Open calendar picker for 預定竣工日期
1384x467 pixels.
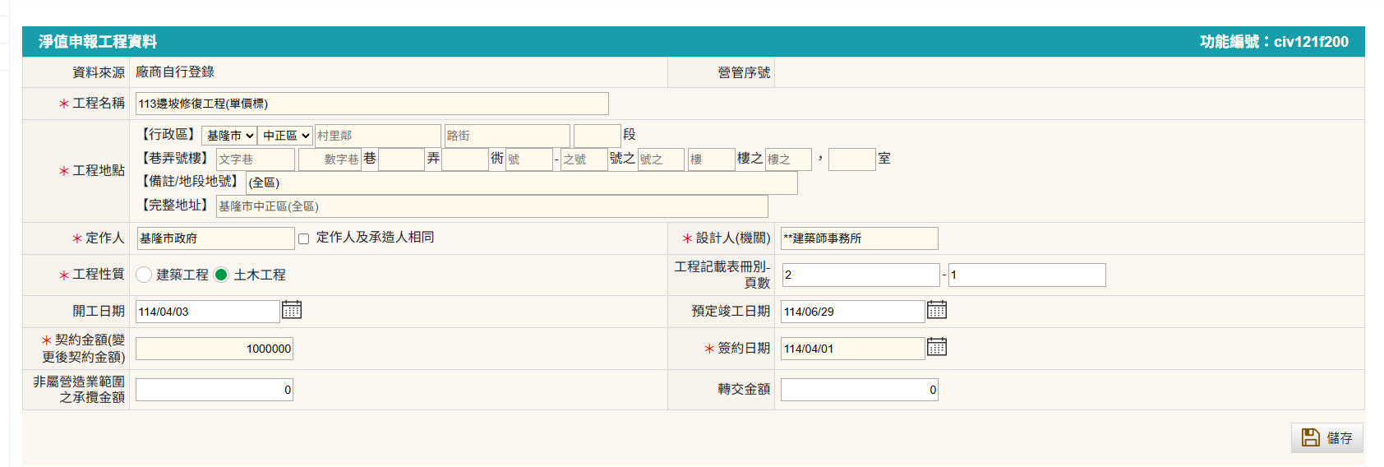[x=937, y=310]
